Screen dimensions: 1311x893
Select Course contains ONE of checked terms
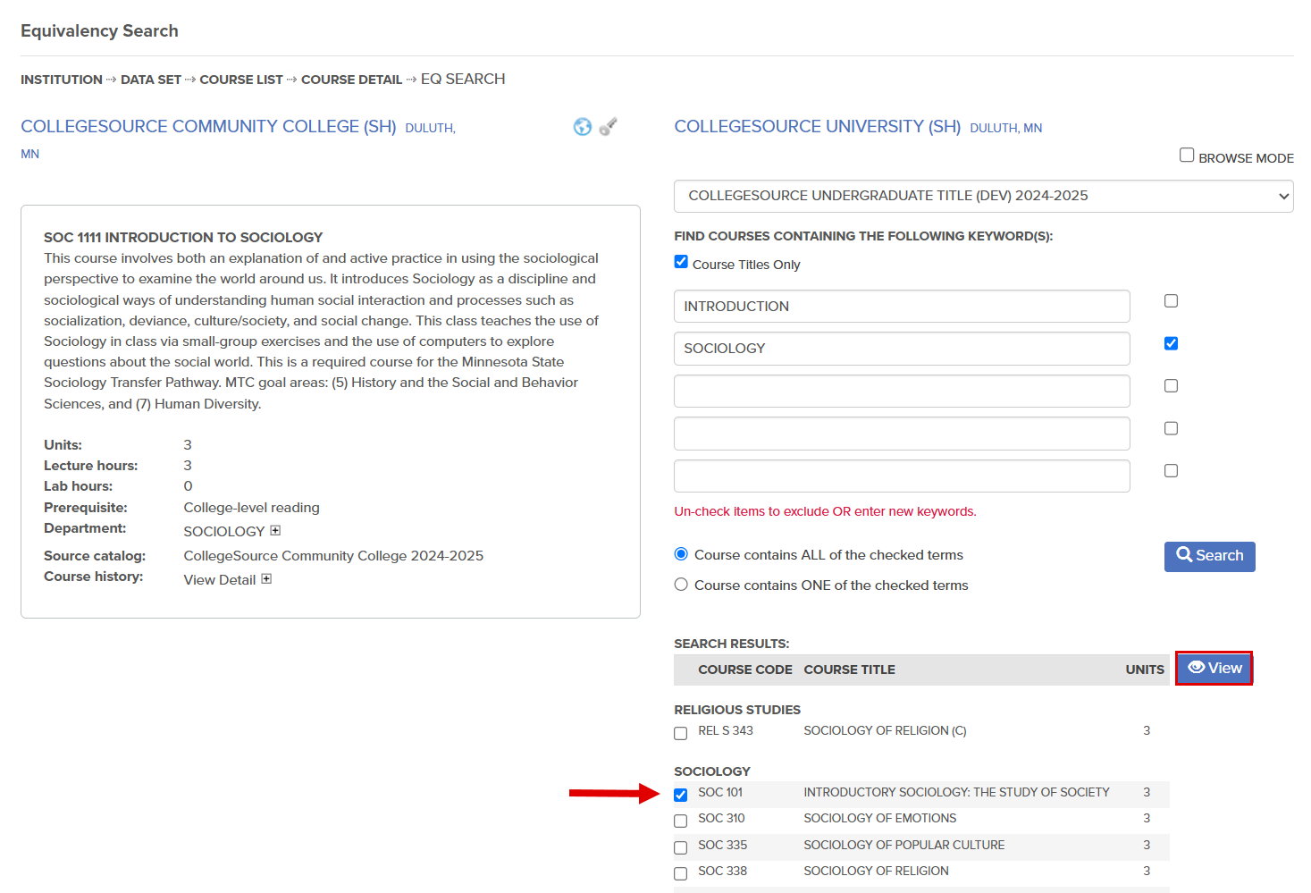tap(681, 585)
